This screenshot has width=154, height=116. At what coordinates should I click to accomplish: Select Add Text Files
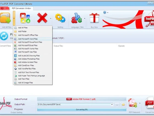click(x=32, y=79)
